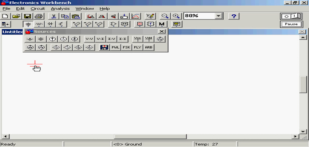
Task: Save the circuit with the floppy icon
Action: (28, 16)
